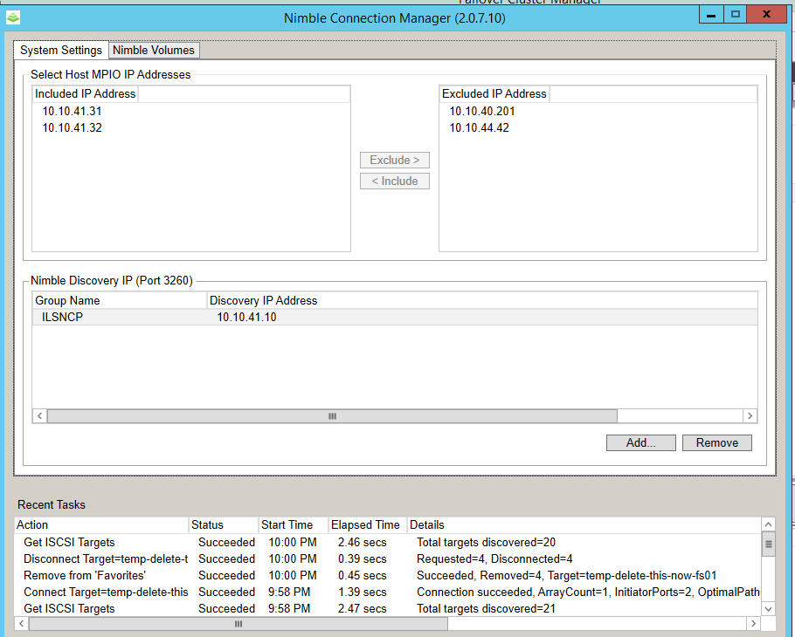Select excluded IP 10.10.40.201
Image resolution: width=795 pixels, height=637 pixels.
pos(482,111)
